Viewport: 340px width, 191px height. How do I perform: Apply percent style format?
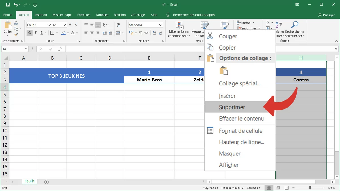point(141,33)
